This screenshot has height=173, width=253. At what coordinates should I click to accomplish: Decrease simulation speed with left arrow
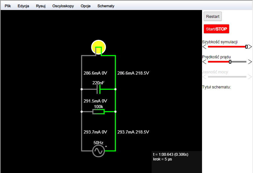click(x=204, y=47)
